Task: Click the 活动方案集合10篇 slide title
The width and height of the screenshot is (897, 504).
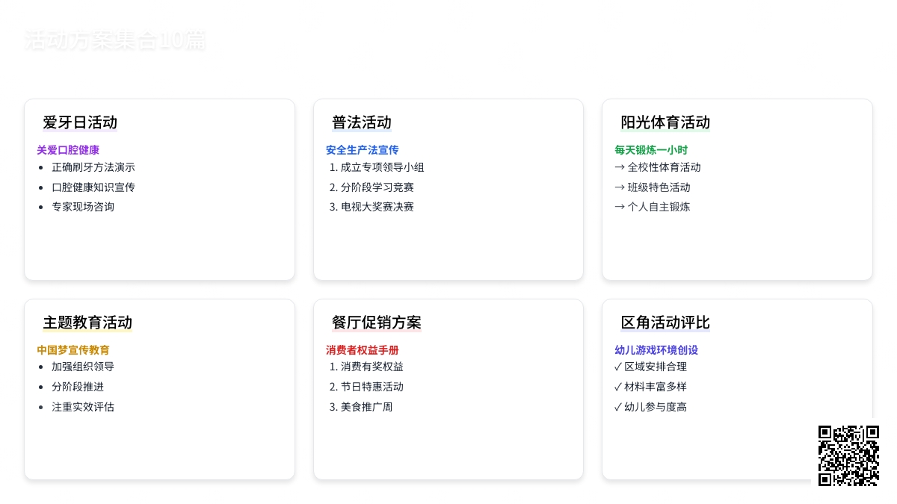Action: click(x=115, y=40)
